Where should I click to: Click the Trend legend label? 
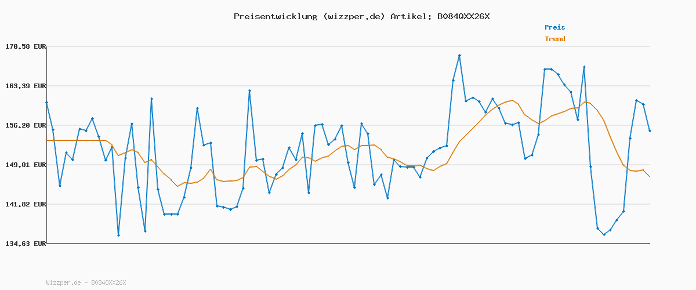tap(554, 39)
